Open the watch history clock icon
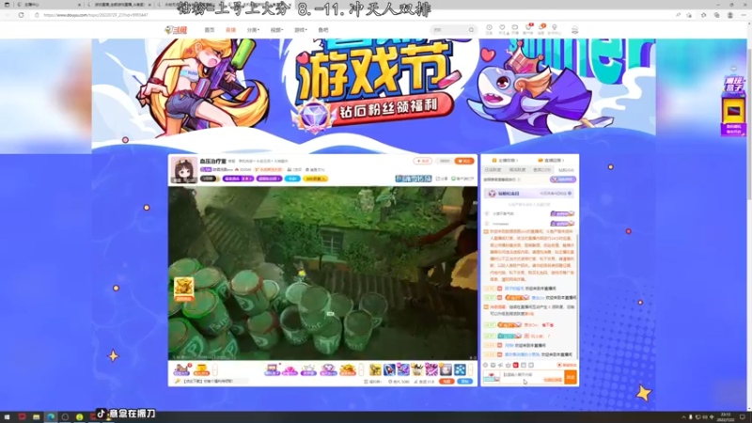Viewport: 752px width, 423px height. pyautogui.click(x=489, y=29)
